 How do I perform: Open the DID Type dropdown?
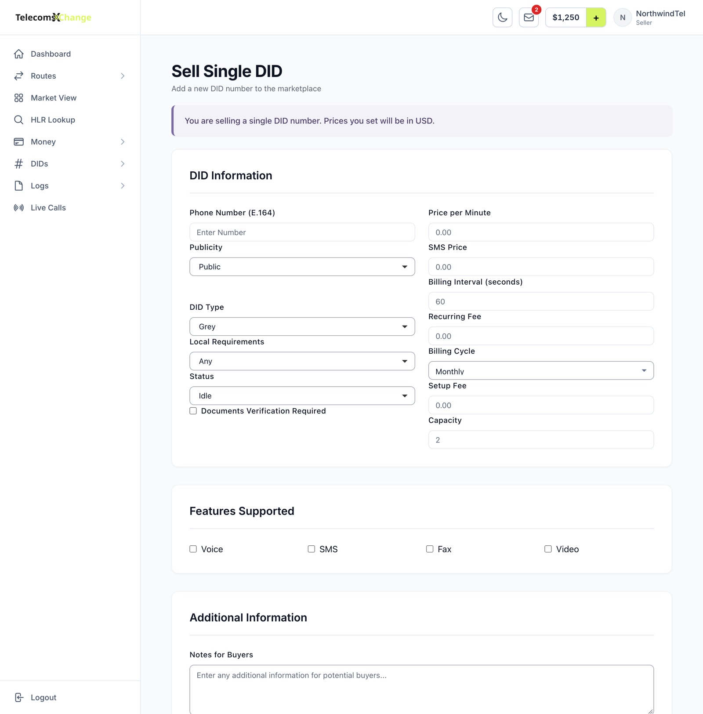[302, 326]
